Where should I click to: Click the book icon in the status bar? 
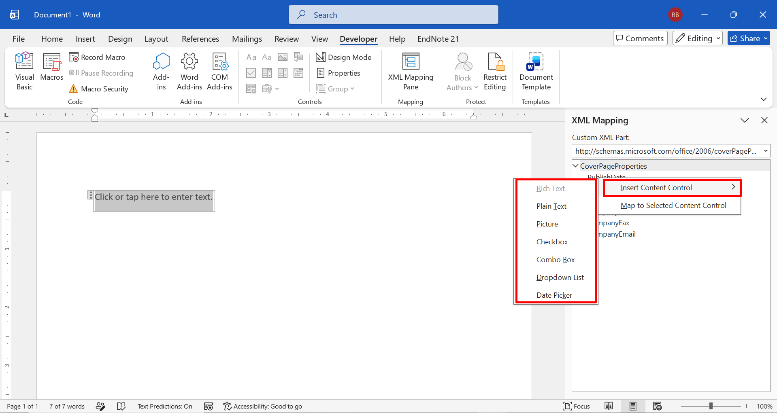[x=121, y=406]
